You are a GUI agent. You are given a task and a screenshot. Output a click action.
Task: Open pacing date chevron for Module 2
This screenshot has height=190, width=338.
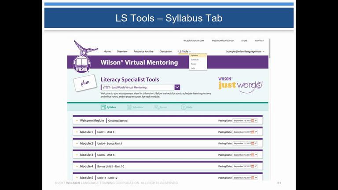(256, 143)
